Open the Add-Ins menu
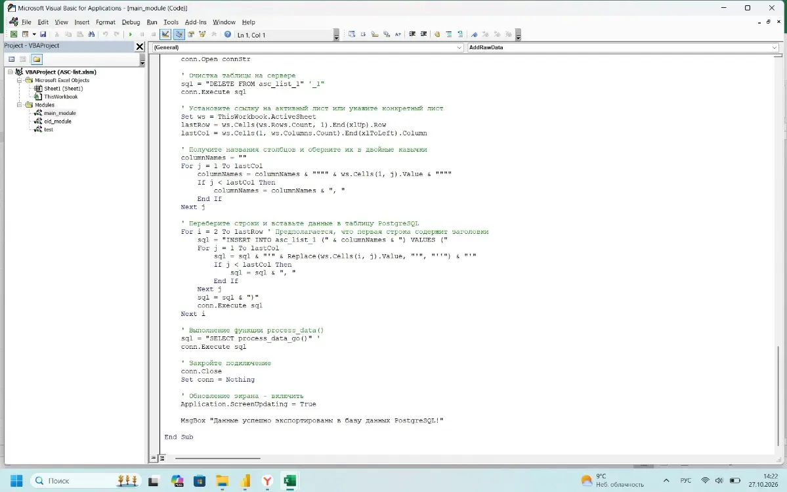 click(195, 22)
